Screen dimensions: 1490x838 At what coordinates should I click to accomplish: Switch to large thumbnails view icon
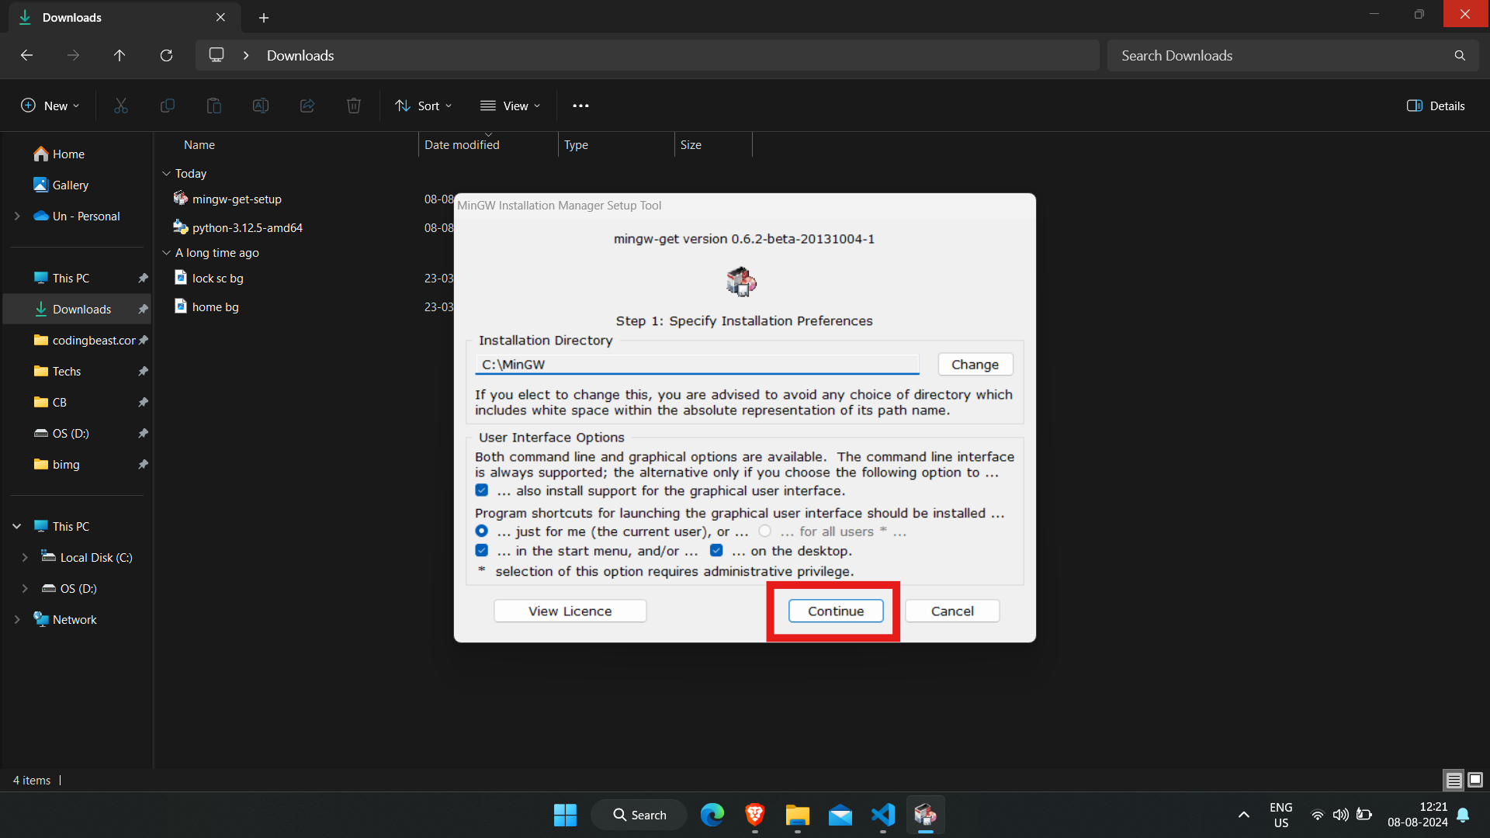1475,780
